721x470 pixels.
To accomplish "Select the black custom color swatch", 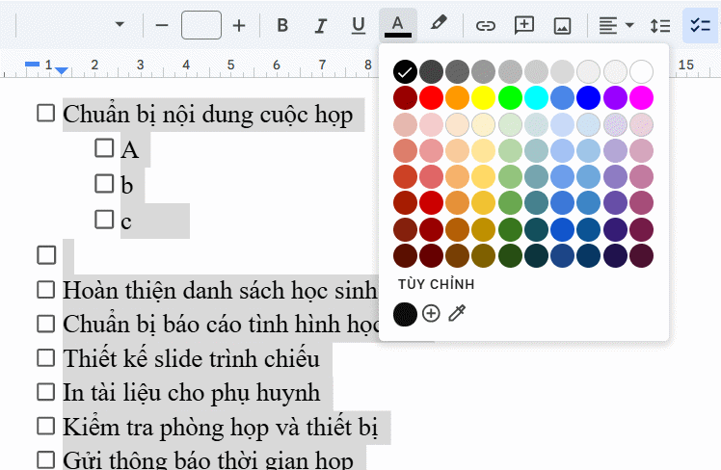I will click(405, 314).
